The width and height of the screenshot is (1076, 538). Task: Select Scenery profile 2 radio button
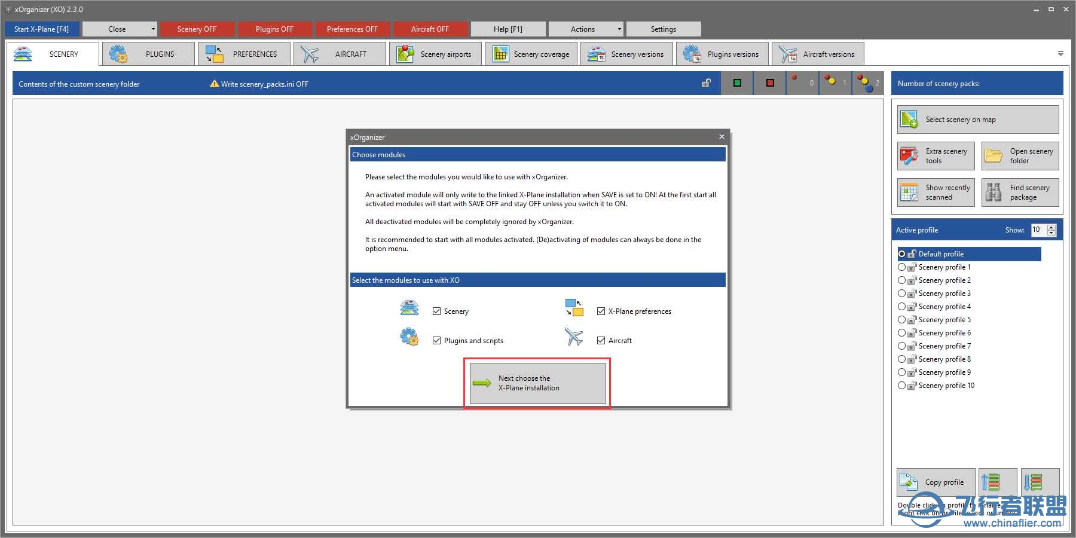(901, 280)
